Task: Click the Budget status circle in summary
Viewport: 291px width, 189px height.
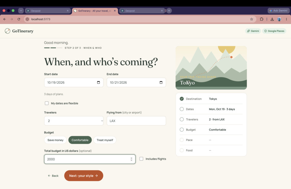Action: 182,129
